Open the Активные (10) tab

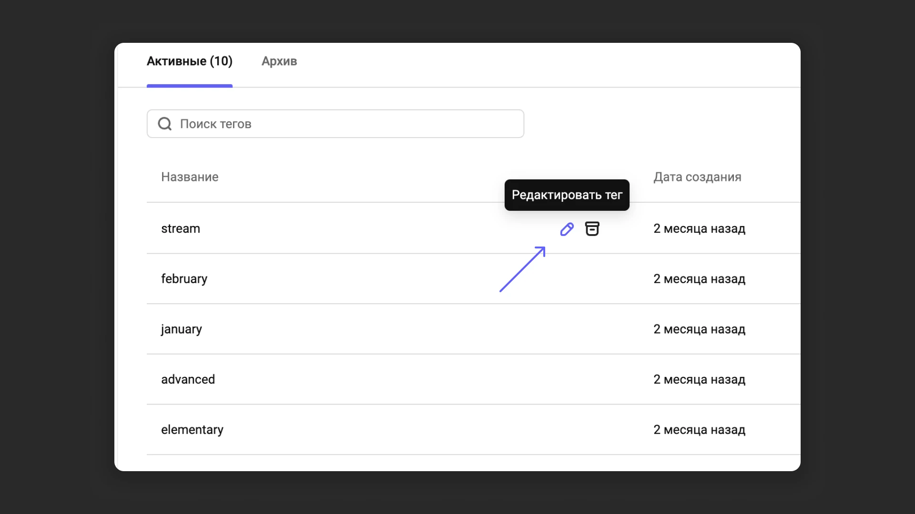189,61
